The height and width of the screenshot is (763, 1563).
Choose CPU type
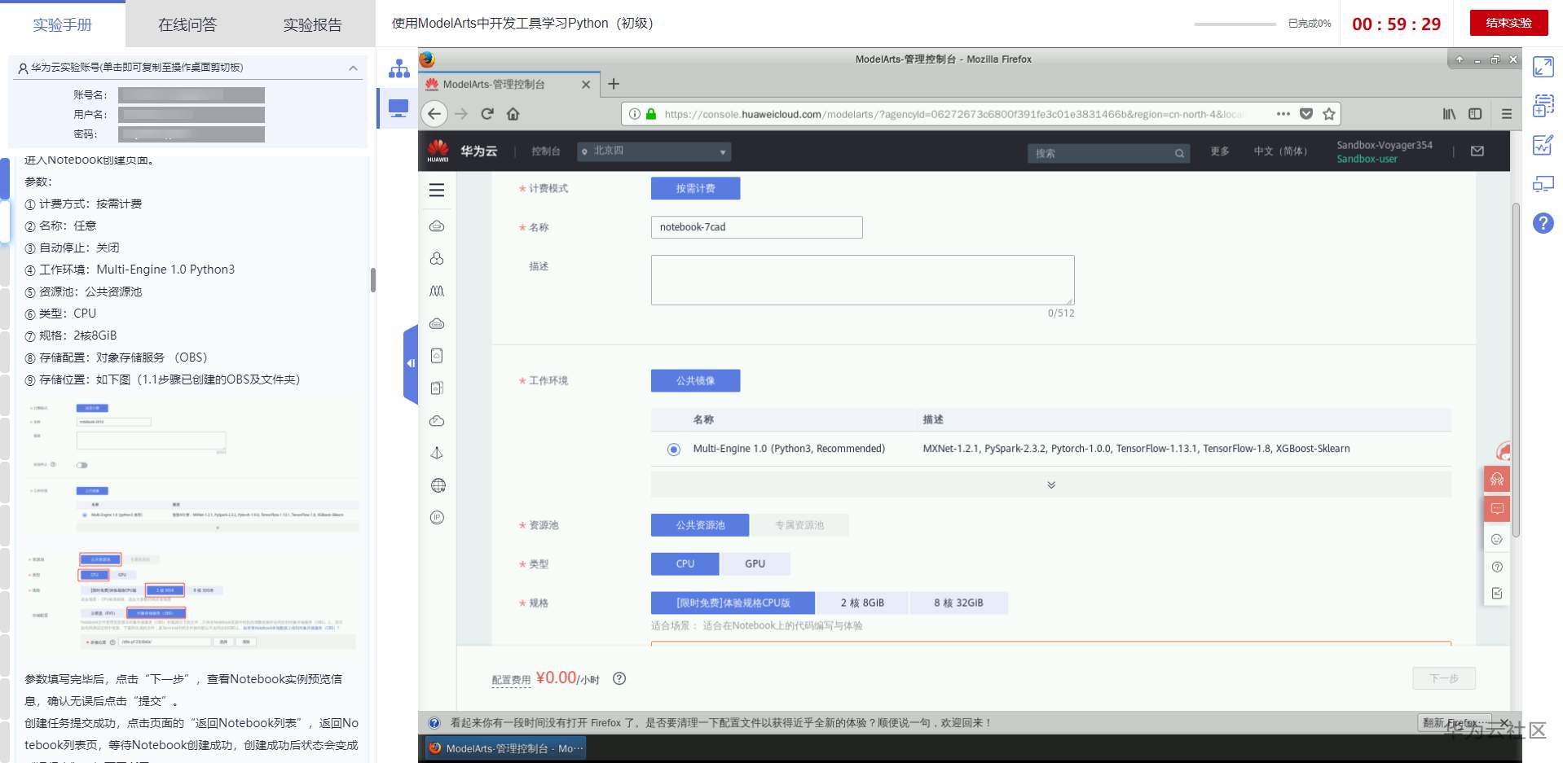[x=685, y=563]
